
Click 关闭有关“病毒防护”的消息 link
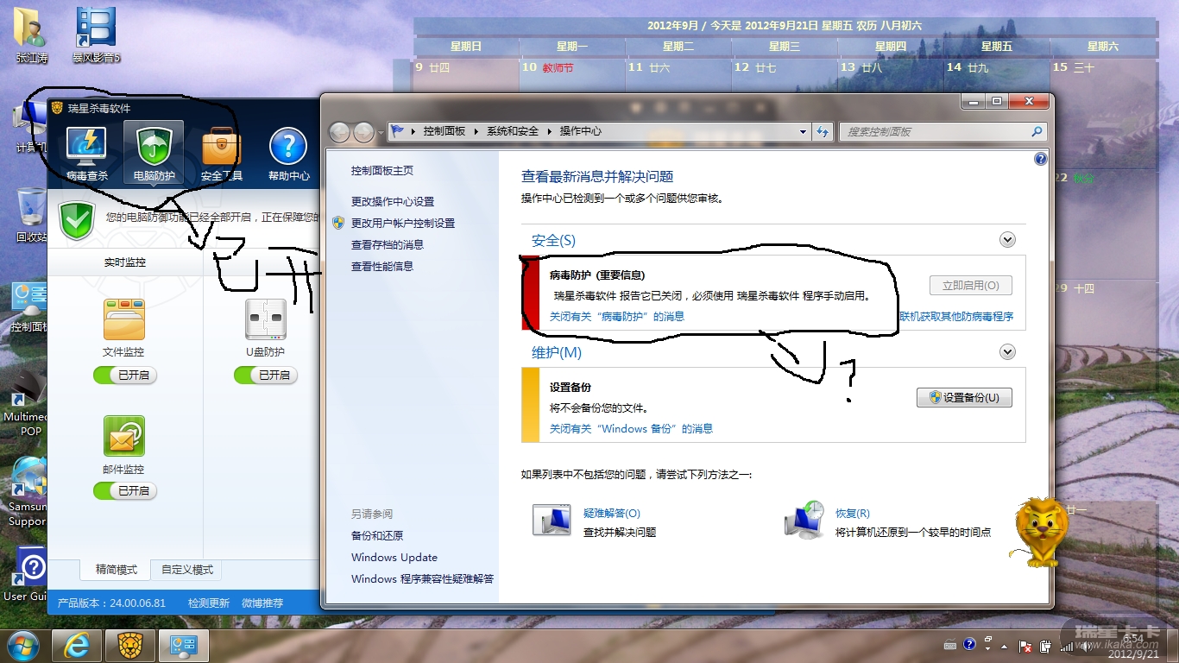617,317
